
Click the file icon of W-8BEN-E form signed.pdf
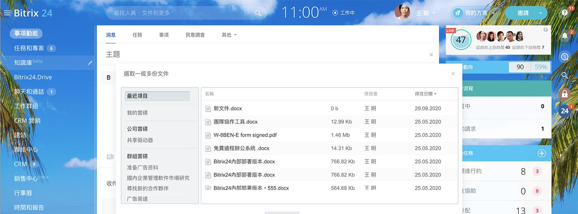pyautogui.click(x=208, y=135)
